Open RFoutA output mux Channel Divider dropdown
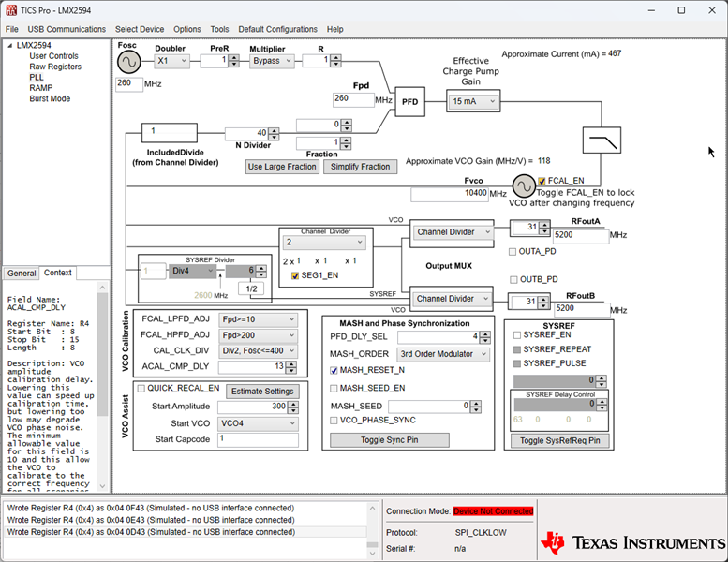Screen dimensions: 728x562 tap(453, 232)
